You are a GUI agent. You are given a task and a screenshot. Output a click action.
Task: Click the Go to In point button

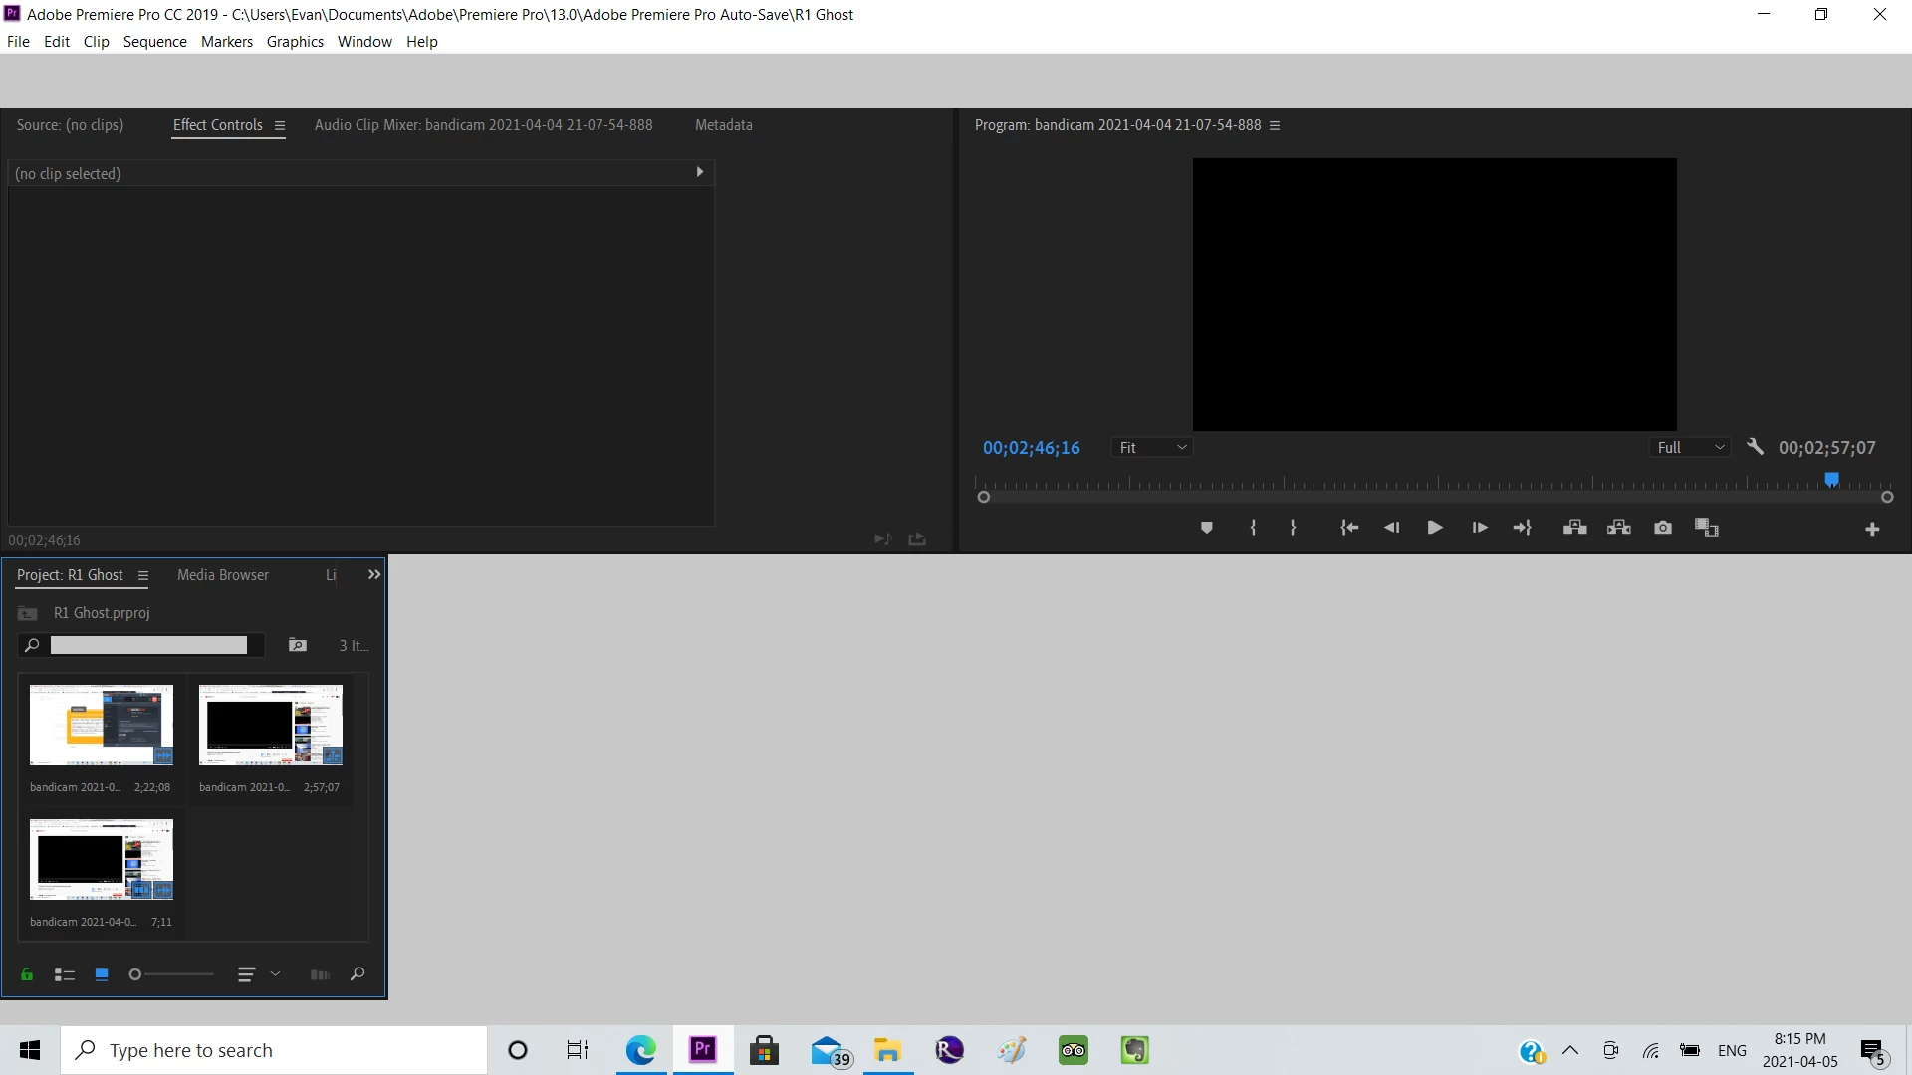pyautogui.click(x=1349, y=528)
